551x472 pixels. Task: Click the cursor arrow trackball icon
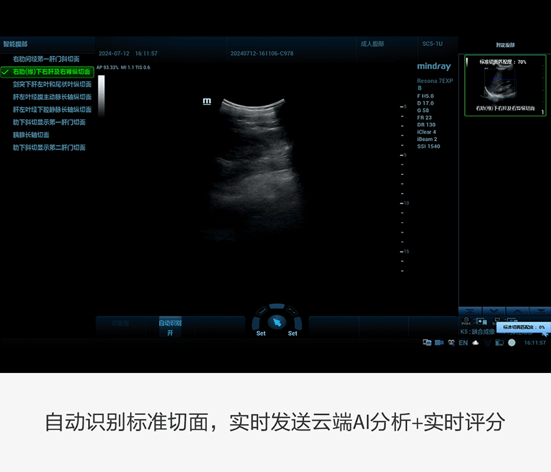tap(277, 322)
